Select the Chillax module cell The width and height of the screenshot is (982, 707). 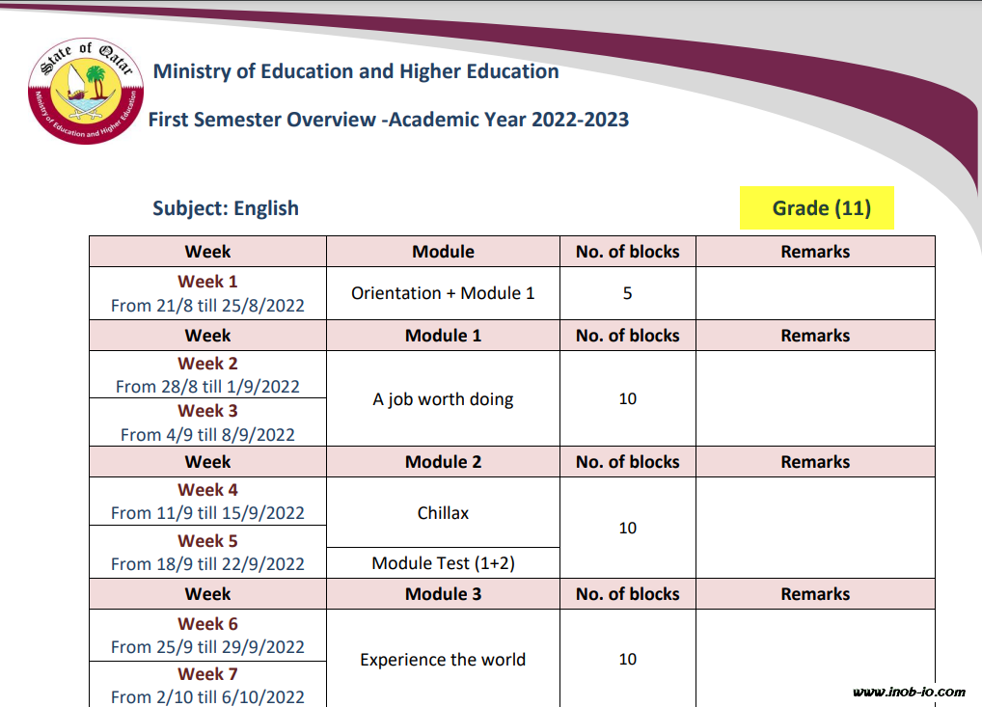(443, 513)
